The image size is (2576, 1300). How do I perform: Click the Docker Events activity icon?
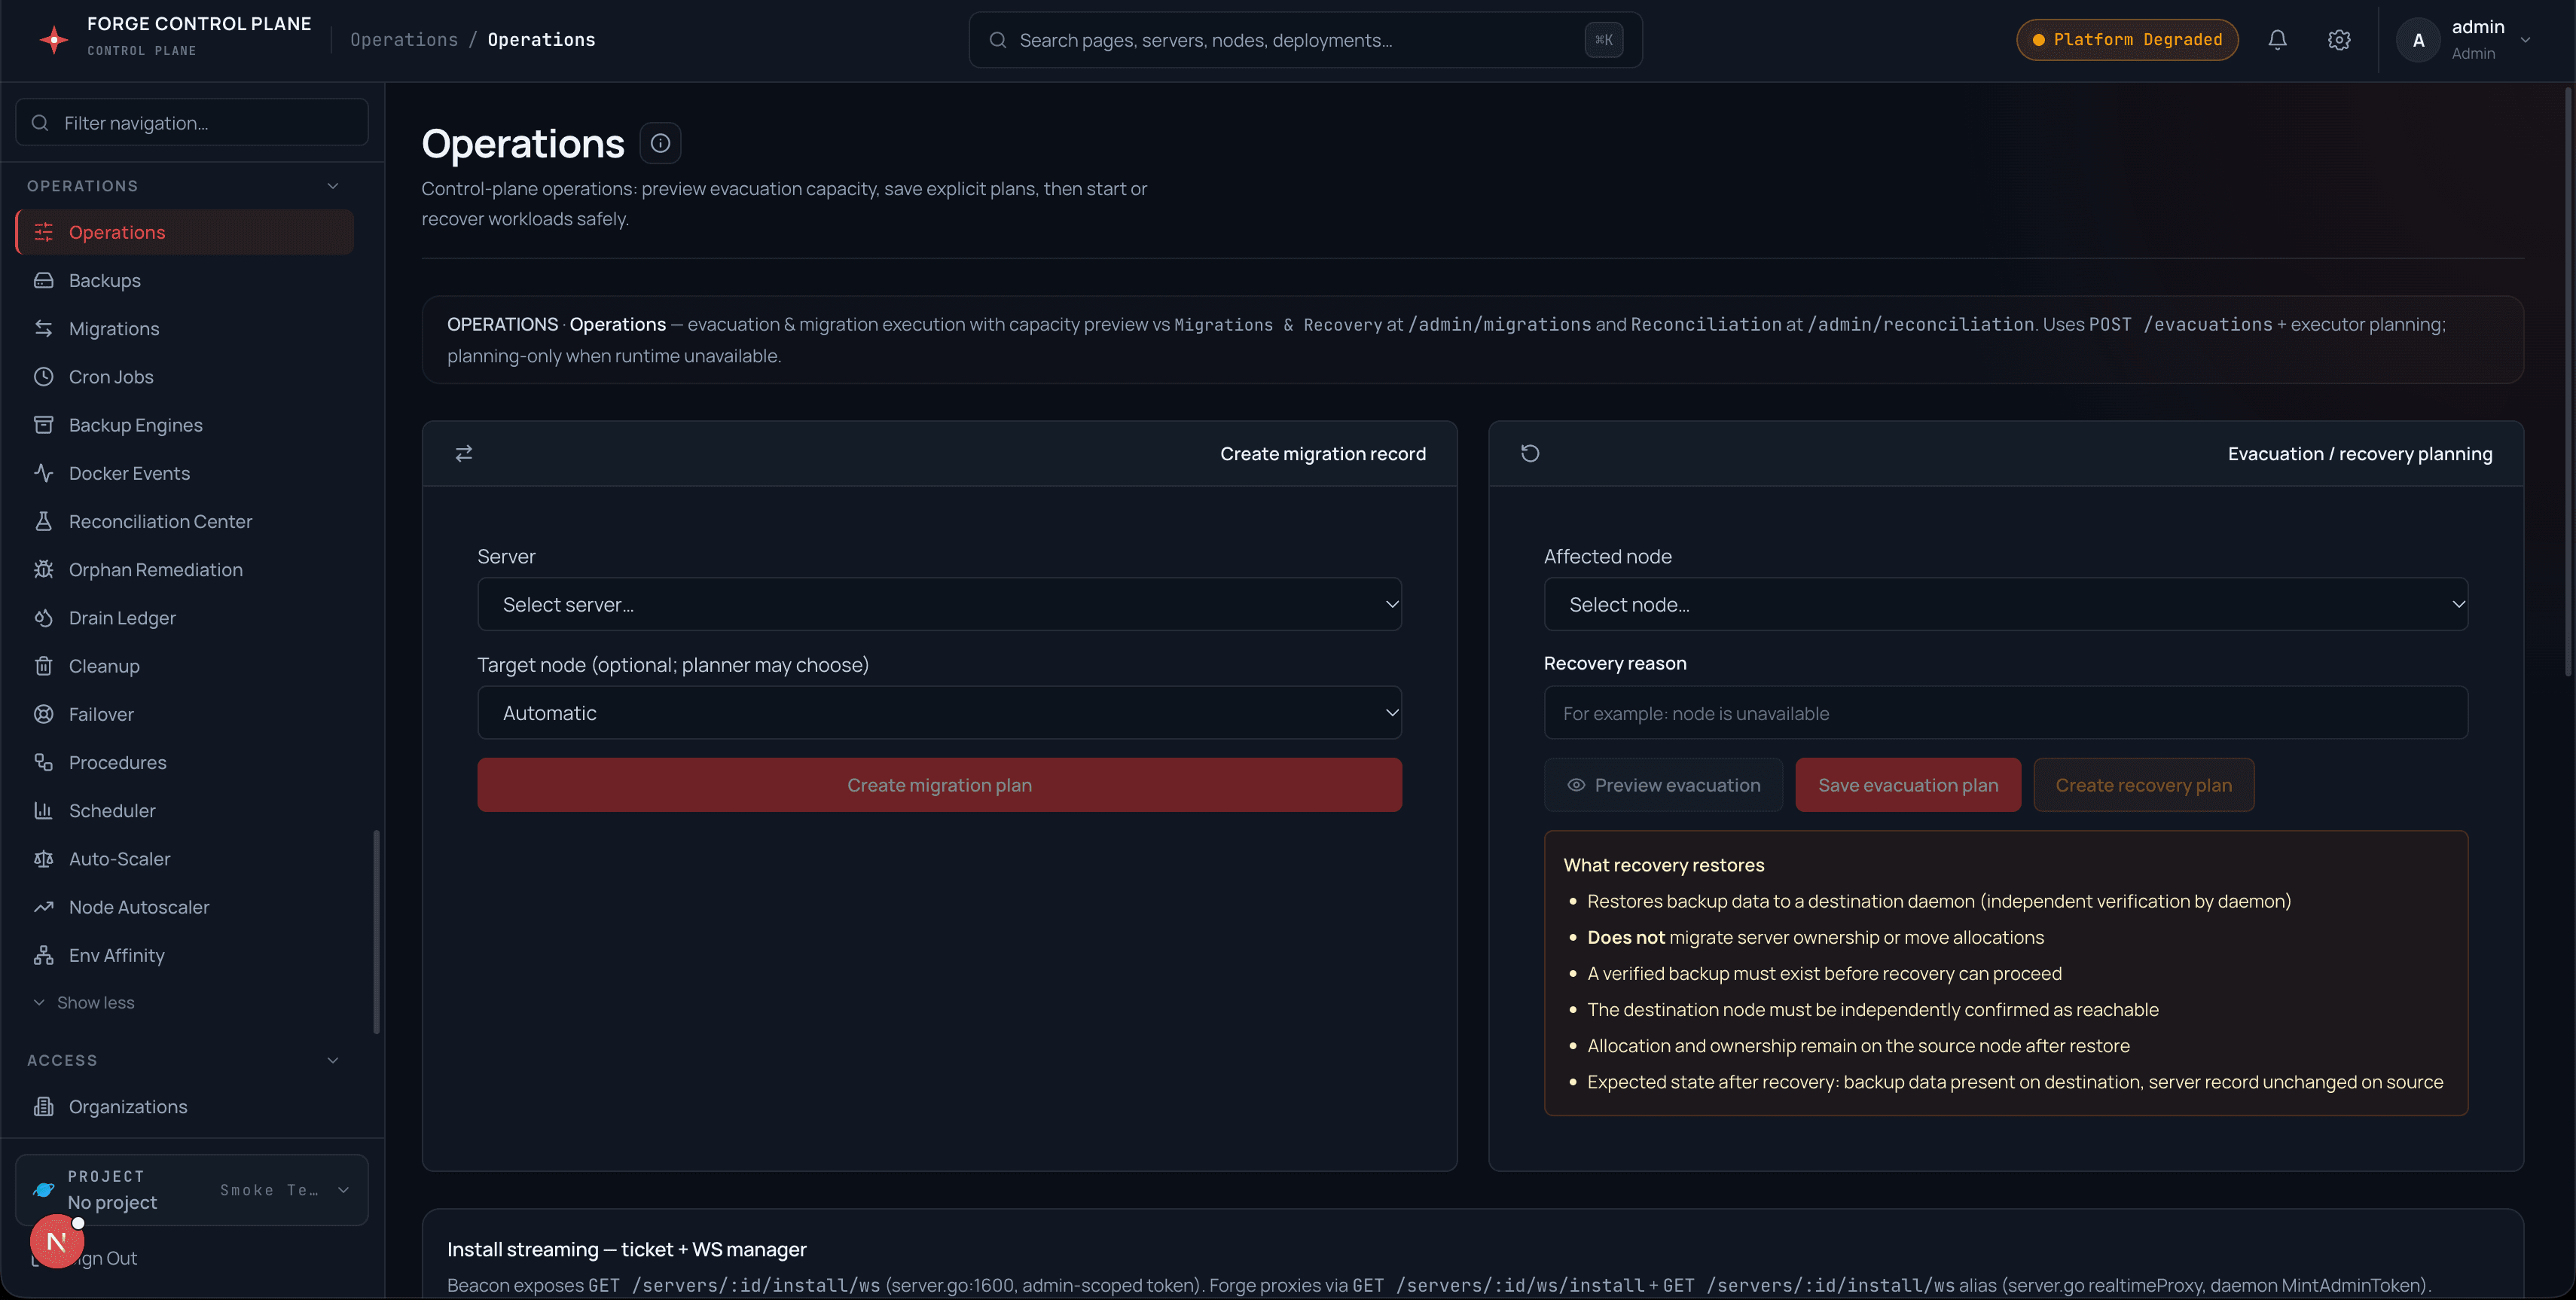(x=43, y=473)
